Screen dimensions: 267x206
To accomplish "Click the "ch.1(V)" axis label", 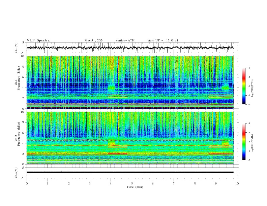I will pos(16,48).
